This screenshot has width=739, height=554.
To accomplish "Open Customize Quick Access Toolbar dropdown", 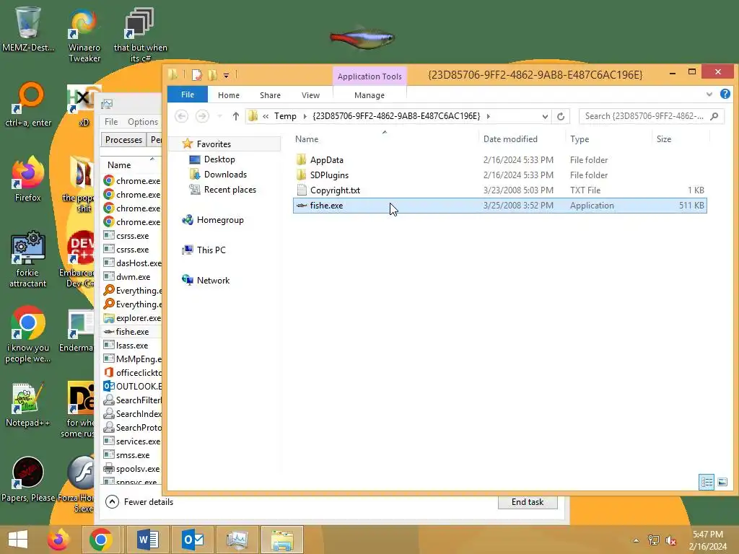I will tap(226, 75).
